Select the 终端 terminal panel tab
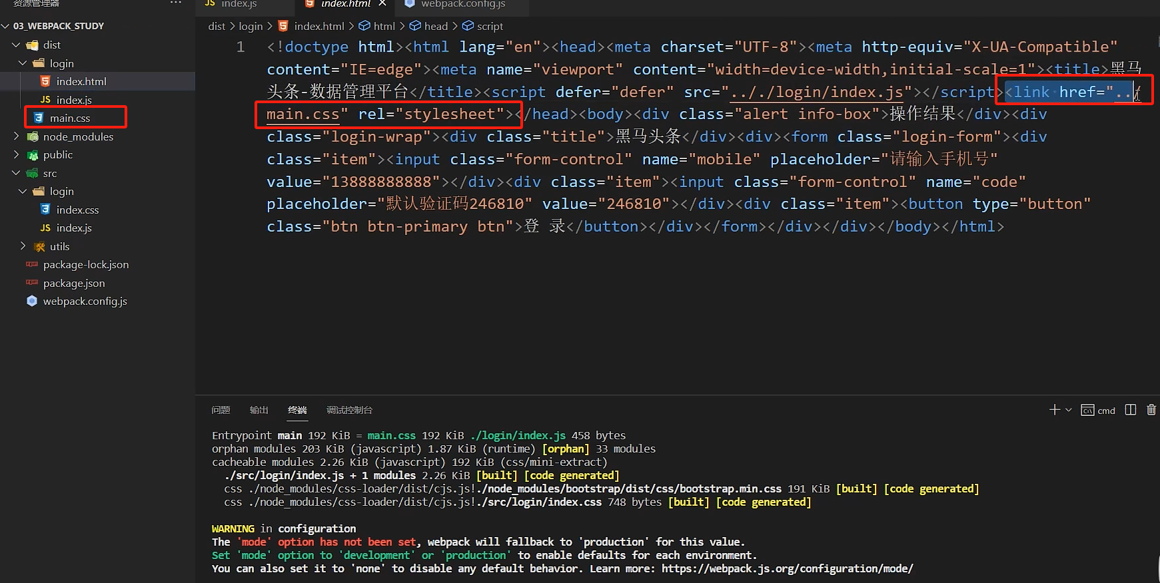This screenshot has height=583, width=1160. pyautogui.click(x=297, y=410)
